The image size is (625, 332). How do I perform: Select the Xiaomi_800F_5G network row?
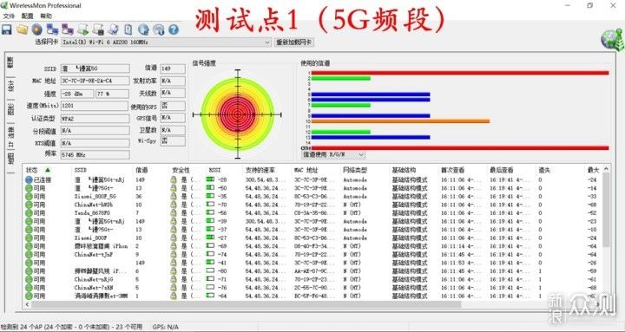coord(312,197)
